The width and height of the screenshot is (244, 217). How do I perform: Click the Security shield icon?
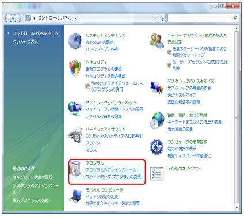click(x=75, y=67)
